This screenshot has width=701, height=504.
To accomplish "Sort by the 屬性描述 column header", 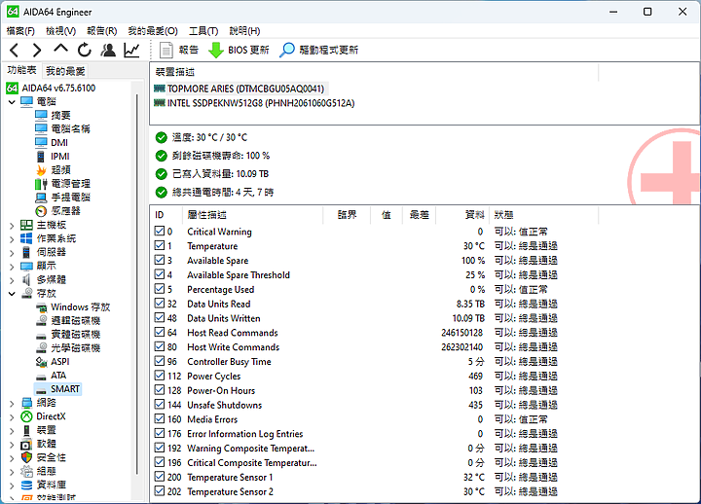I will pyautogui.click(x=252, y=215).
